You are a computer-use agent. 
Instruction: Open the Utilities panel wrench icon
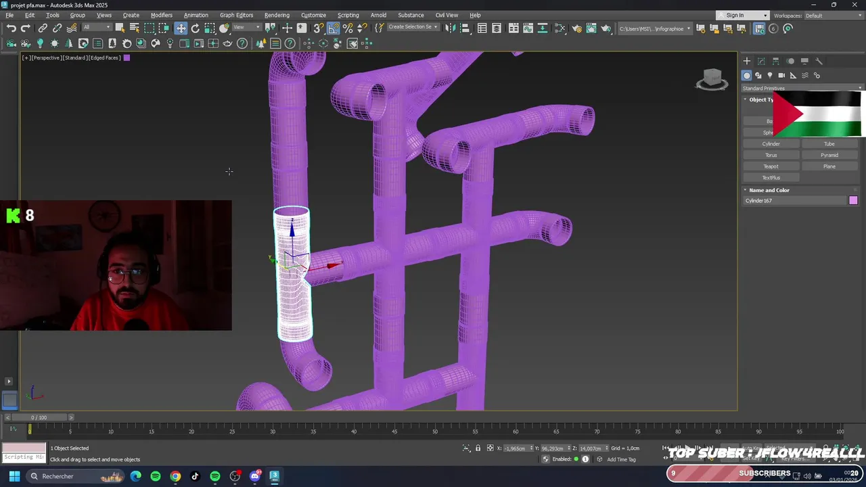point(819,61)
